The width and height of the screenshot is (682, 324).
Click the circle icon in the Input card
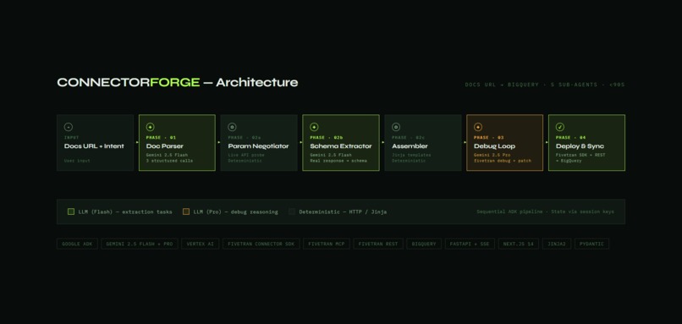click(x=69, y=127)
